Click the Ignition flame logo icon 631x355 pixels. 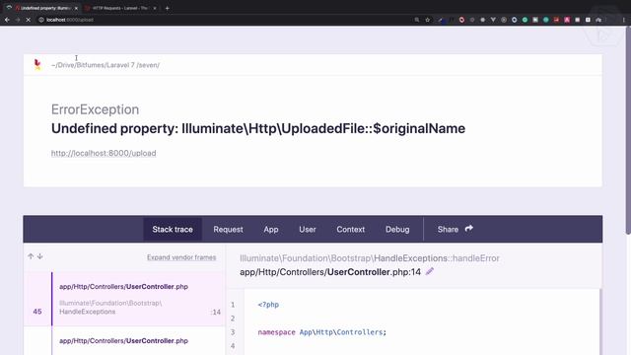pyautogui.click(x=37, y=64)
